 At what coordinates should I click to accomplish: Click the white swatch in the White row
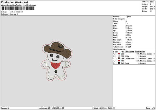(x=119, y=56)
